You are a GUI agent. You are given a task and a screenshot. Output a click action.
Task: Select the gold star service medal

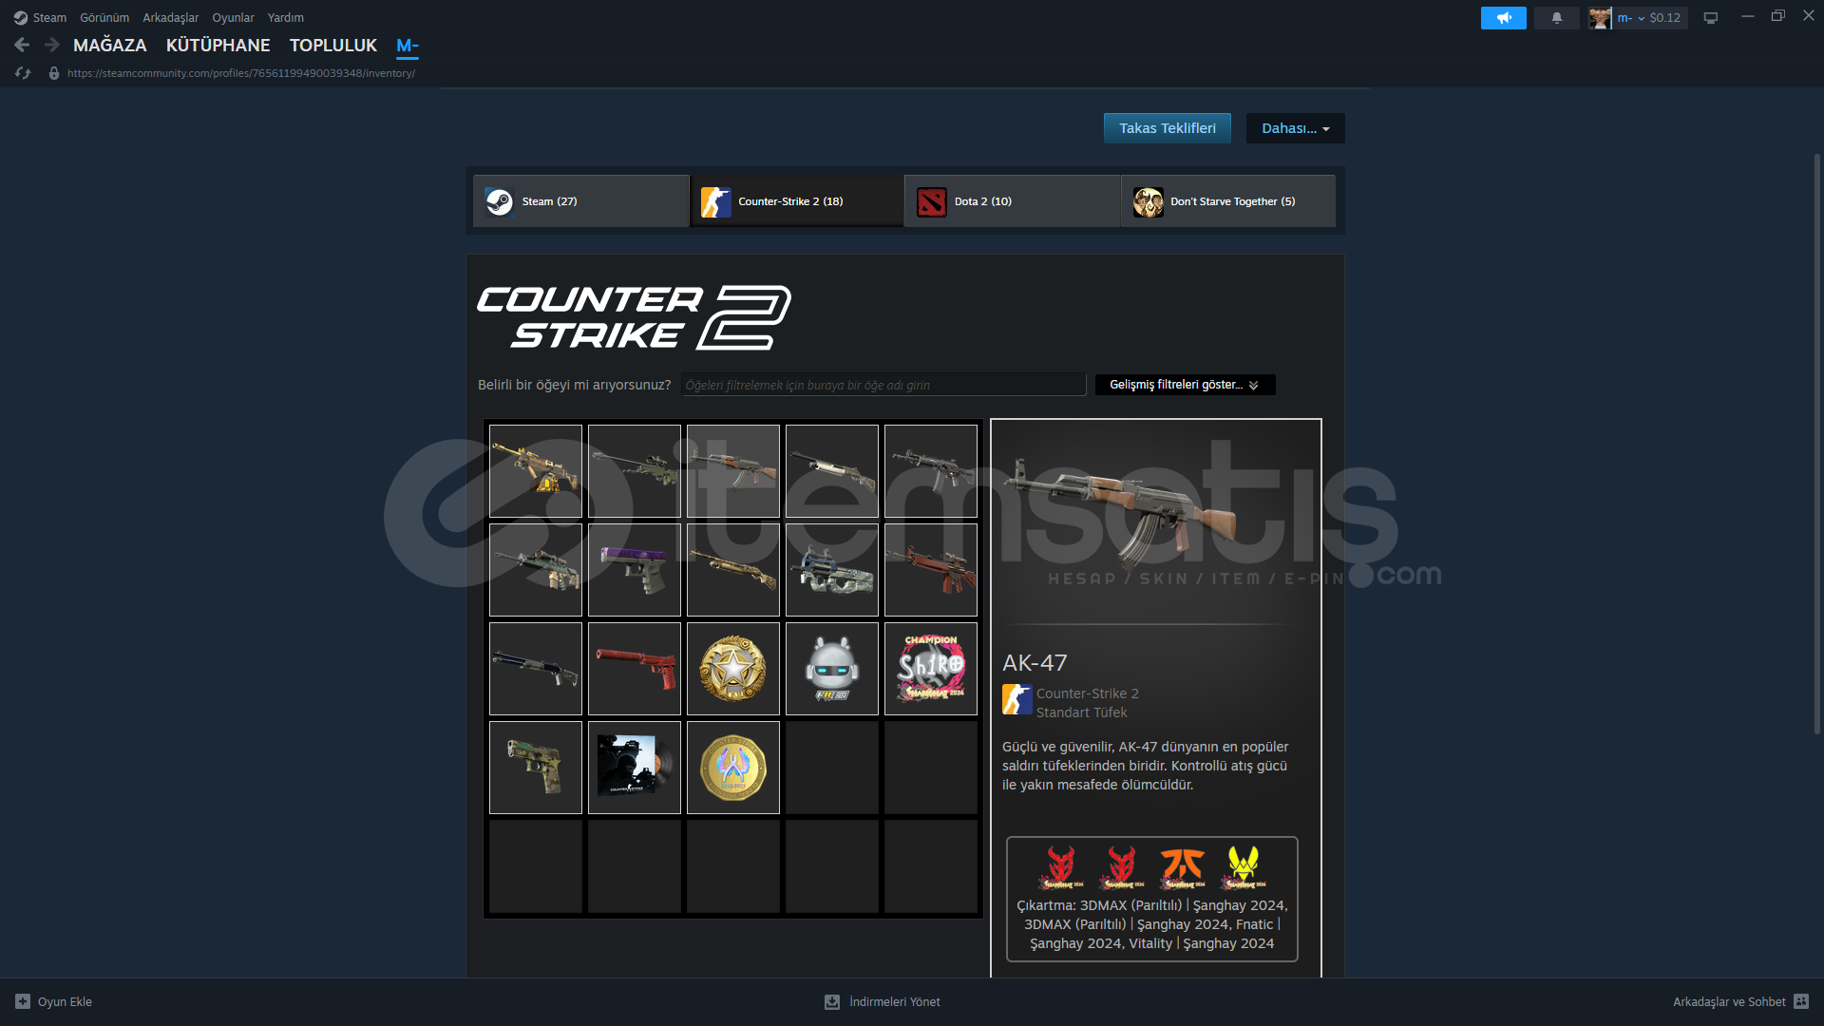[732, 669]
